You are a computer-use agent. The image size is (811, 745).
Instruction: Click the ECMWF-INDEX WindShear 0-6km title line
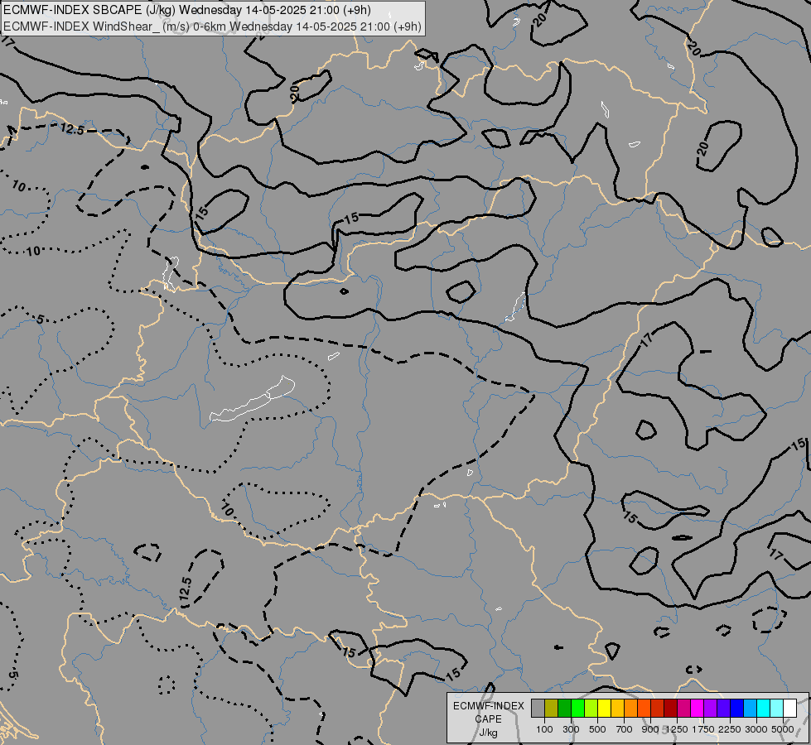(213, 26)
